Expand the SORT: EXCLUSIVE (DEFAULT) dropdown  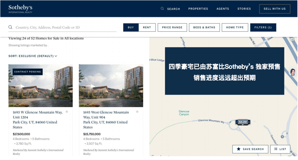point(33,56)
